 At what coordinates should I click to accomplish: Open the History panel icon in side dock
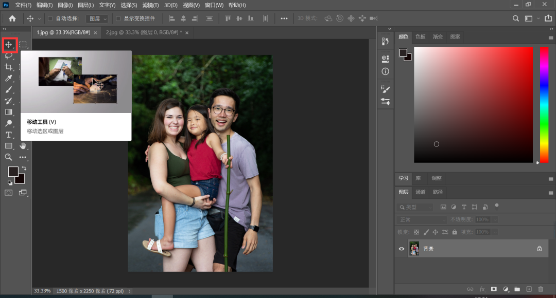[386, 42]
